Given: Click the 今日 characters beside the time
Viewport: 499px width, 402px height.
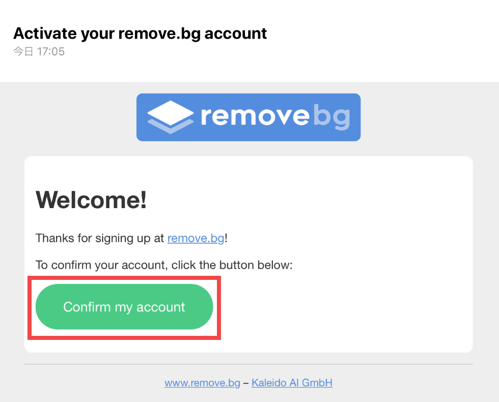Looking at the screenshot, I should 23,51.
